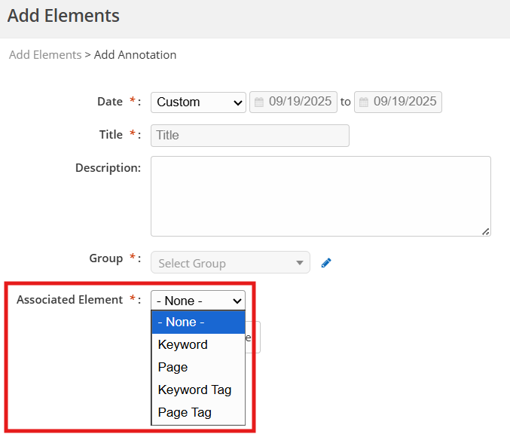Screen dimensions: 510x437
Task: Click the end date calendar icon
Action: point(364,102)
